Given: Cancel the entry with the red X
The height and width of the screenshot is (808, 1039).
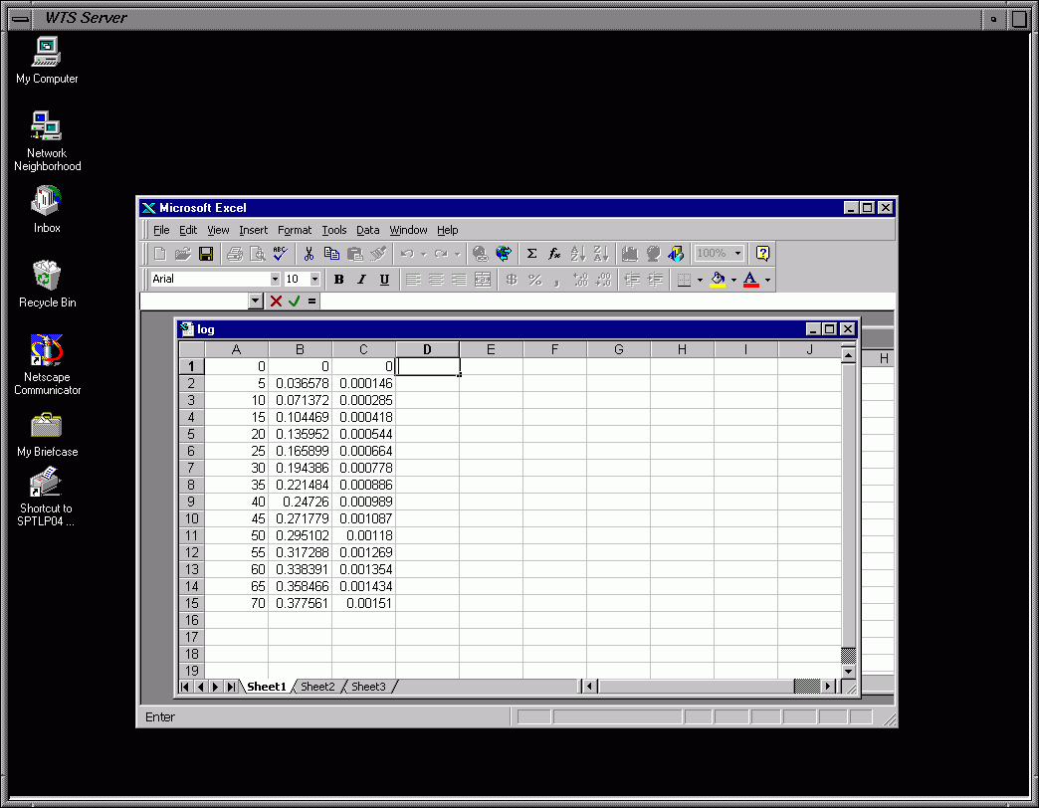Looking at the screenshot, I should (x=276, y=301).
